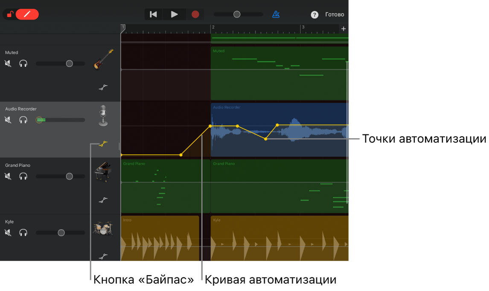Image resolution: width=489 pixels, height=291 pixels.
Task: Select the Muted green MIDI region
Action: click(279, 73)
